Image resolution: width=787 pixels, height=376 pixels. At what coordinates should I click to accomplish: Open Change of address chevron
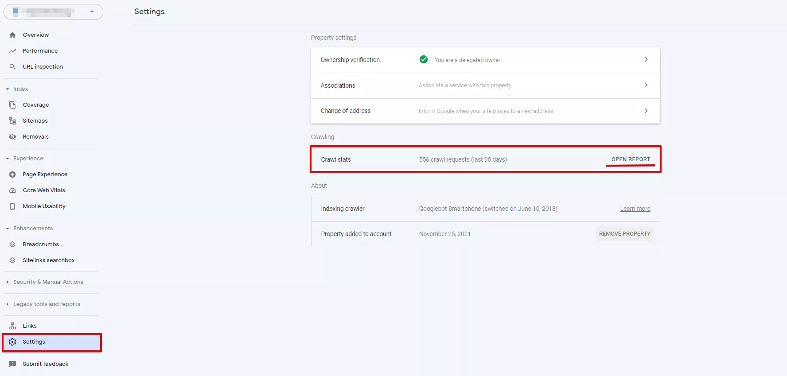tap(646, 111)
